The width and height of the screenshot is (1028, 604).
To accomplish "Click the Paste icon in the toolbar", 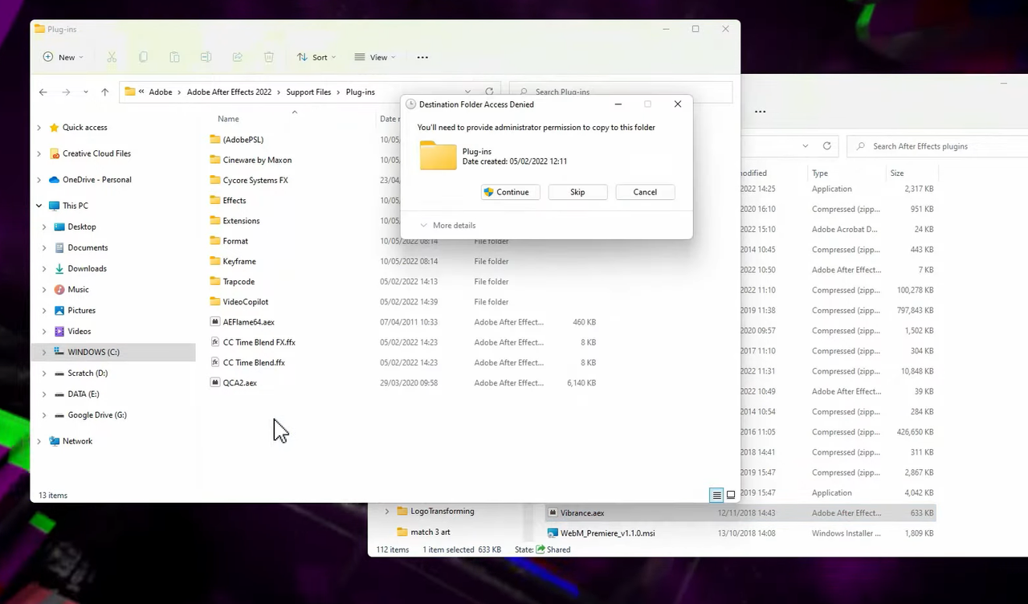I will (174, 56).
